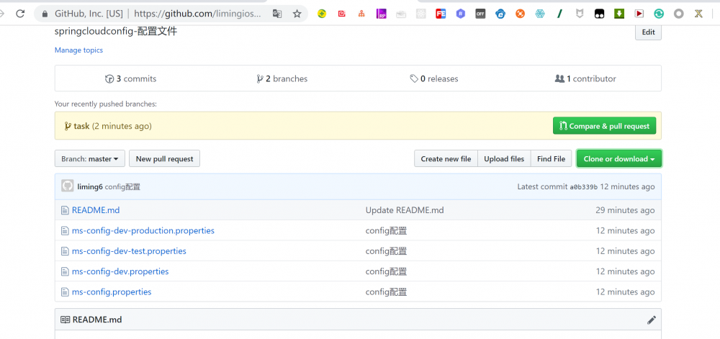Open ms-config-dev-test.properties file
Screen dimensions: 720x339
point(129,251)
